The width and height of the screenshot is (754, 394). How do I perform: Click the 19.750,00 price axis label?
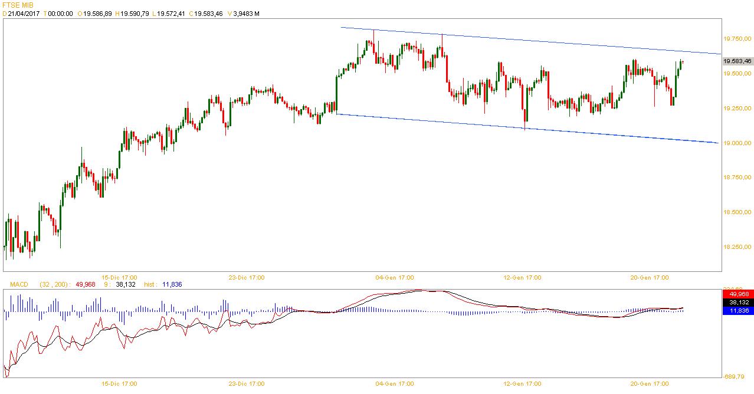[x=737, y=38]
